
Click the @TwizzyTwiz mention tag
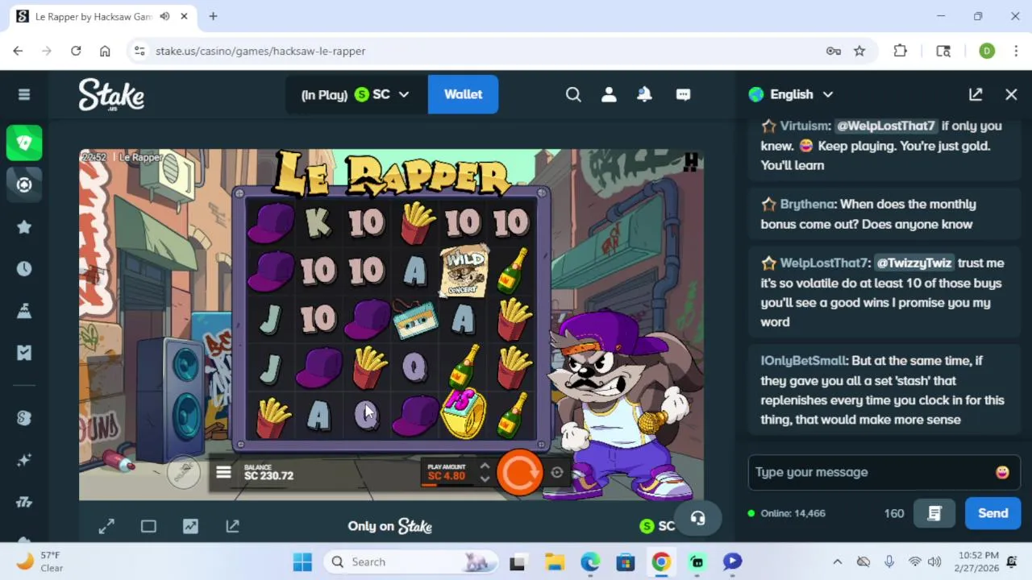pyautogui.click(x=914, y=263)
